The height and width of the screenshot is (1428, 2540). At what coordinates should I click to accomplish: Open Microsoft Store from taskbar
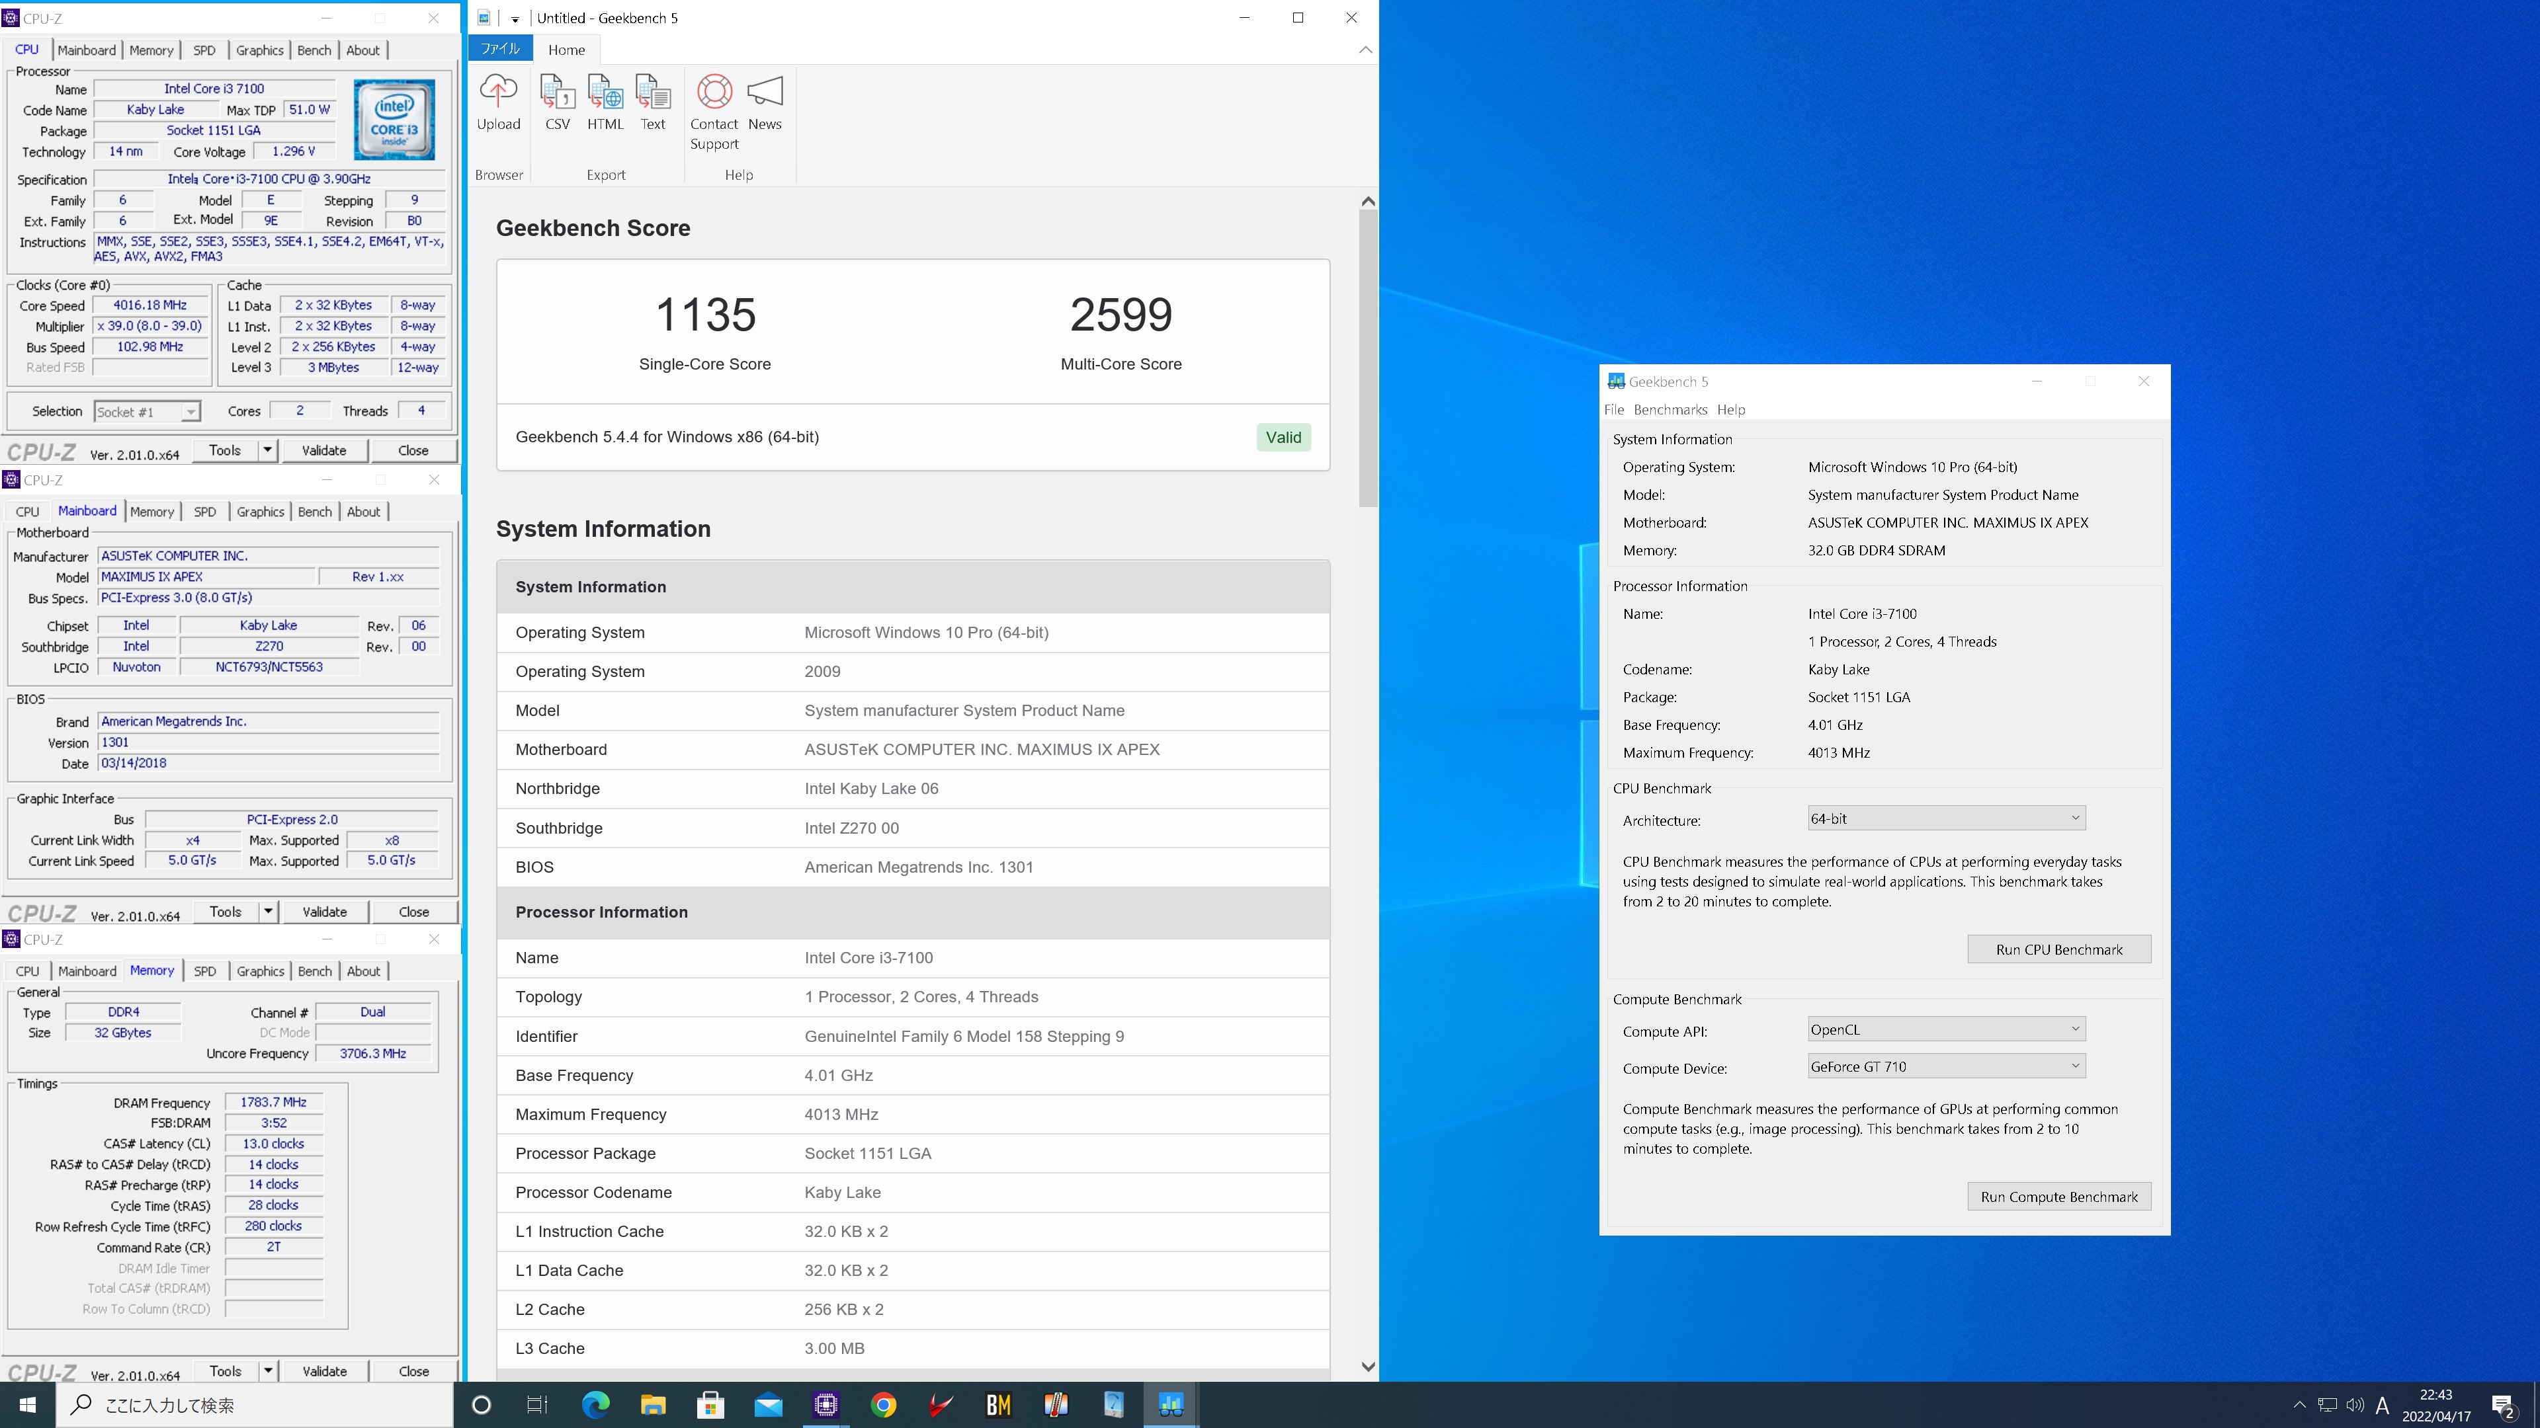tap(710, 1406)
